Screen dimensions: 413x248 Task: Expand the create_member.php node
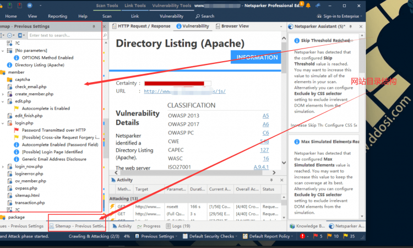coord(3,94)
